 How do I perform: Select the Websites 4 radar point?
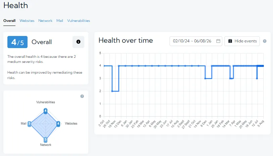point(58,124)
